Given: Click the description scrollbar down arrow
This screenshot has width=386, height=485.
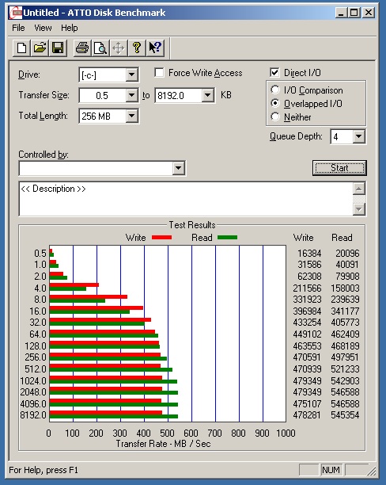Looking at the screenshot, I should pos(359,209).
